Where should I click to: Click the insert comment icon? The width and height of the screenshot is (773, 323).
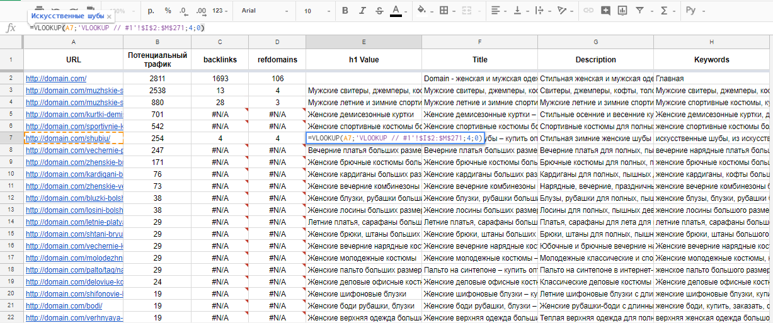605,11
